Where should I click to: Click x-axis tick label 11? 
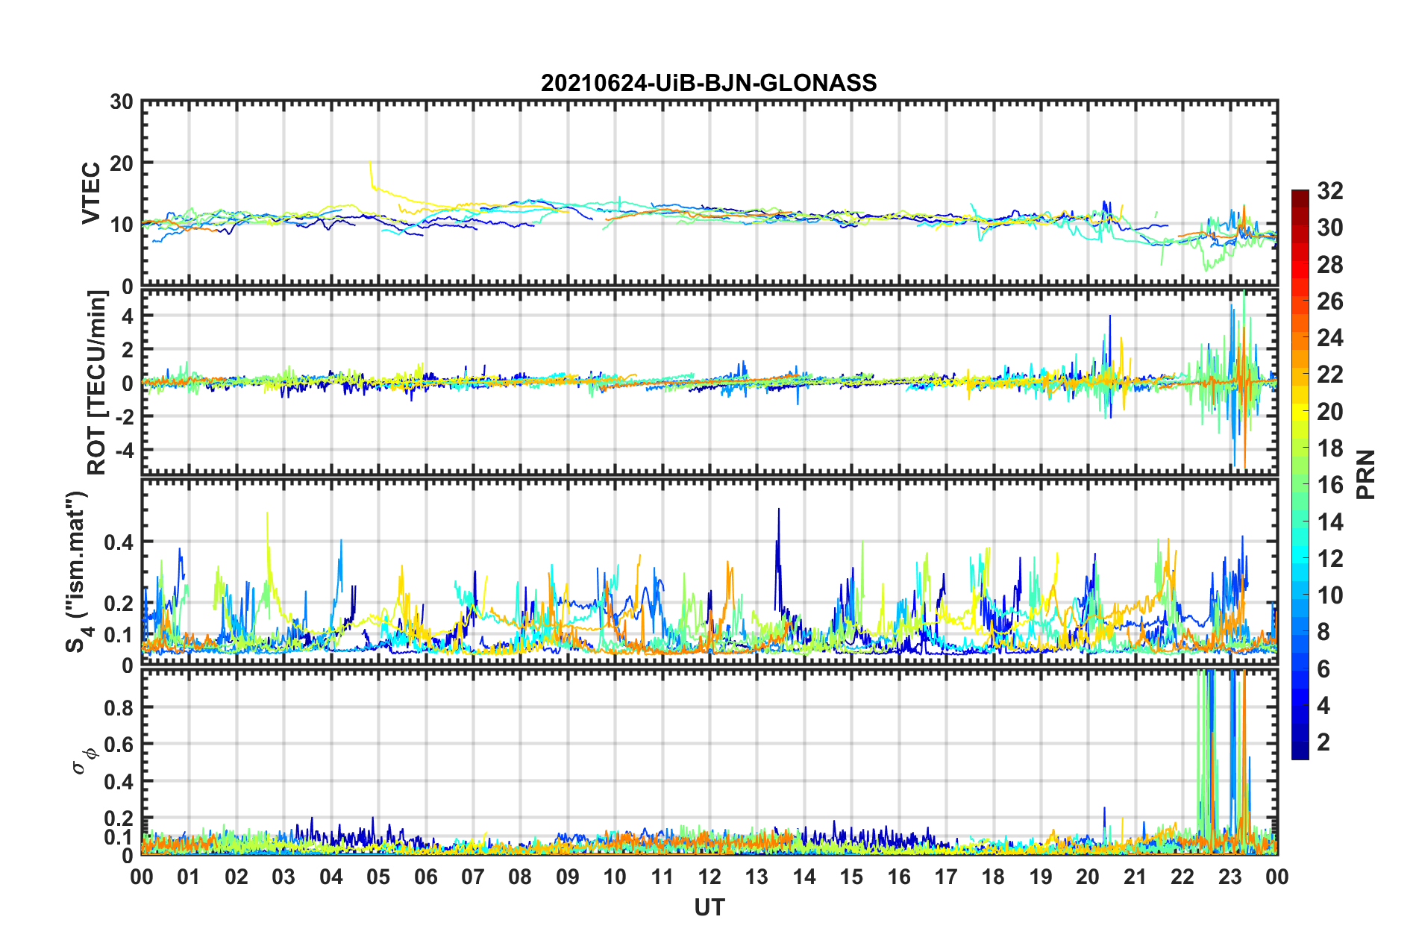tap(662, 877)
